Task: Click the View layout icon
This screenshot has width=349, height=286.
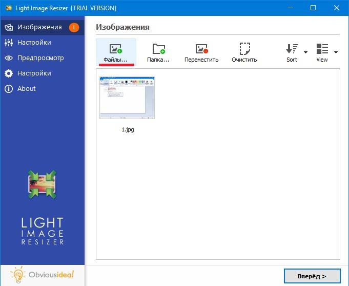Action: point(322,49)
